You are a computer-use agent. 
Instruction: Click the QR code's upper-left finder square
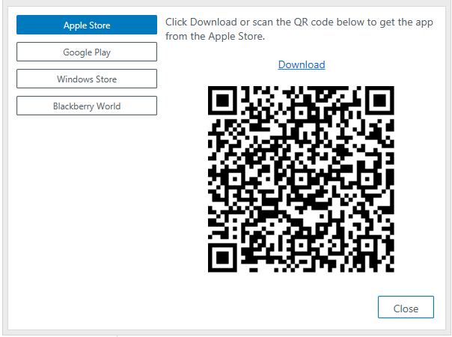(x=222, y=100)
